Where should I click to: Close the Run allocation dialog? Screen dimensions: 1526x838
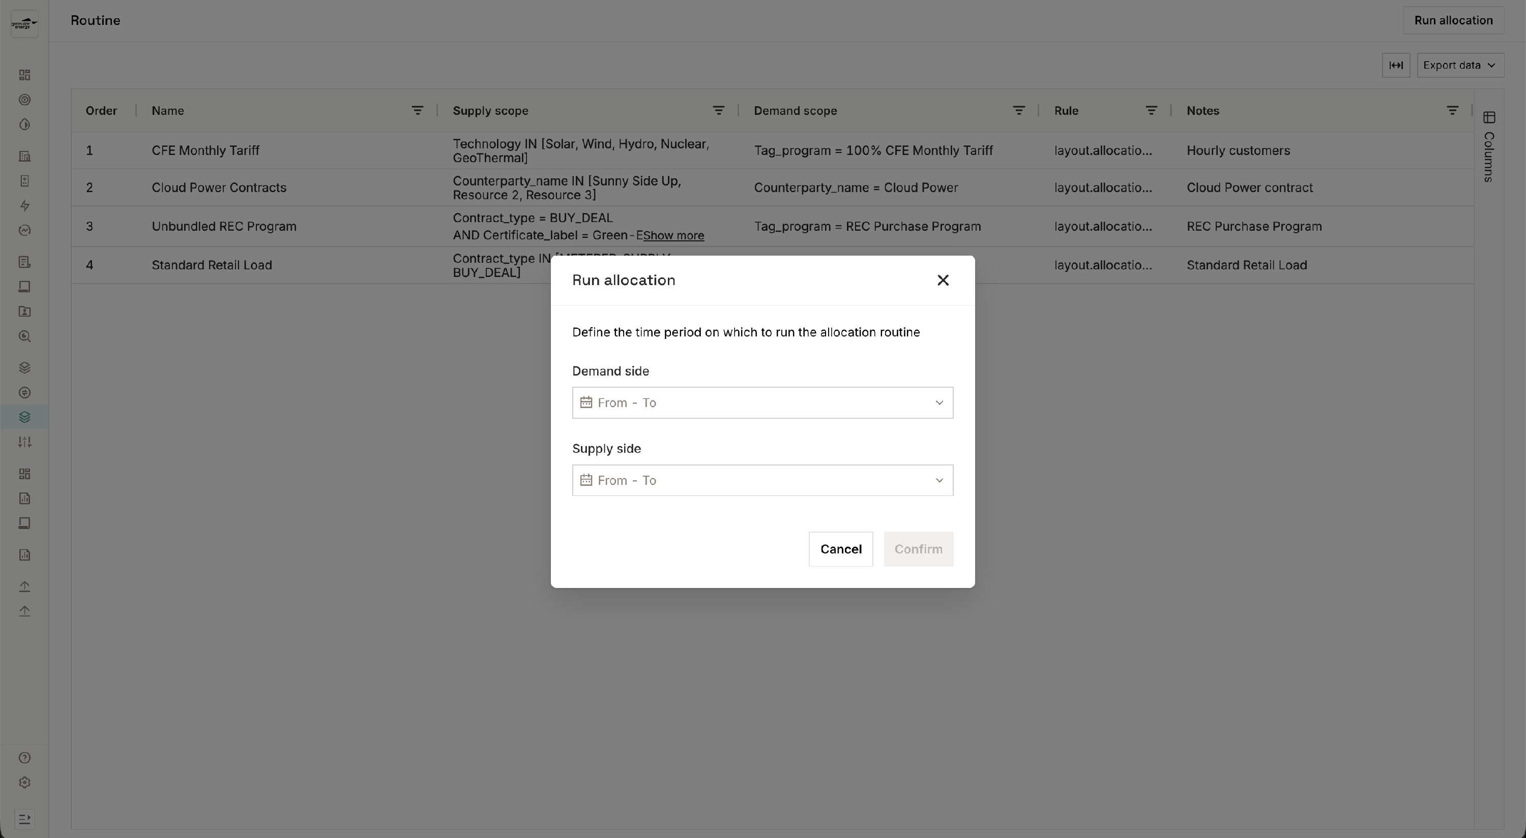943,280
